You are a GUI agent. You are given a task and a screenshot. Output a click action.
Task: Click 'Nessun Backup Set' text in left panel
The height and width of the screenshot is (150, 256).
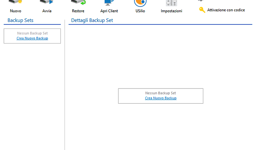(x=32, y=33)
